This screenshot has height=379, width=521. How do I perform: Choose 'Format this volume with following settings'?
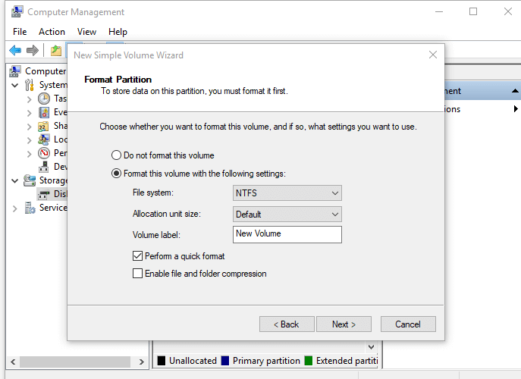pos(117,174)
